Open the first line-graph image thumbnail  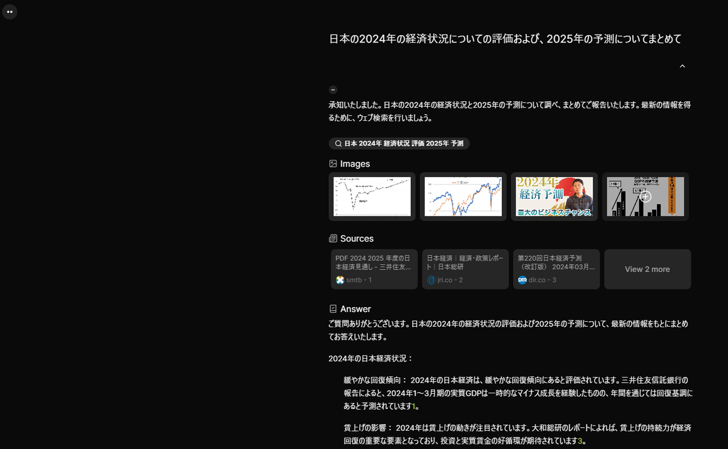point(372,196)
